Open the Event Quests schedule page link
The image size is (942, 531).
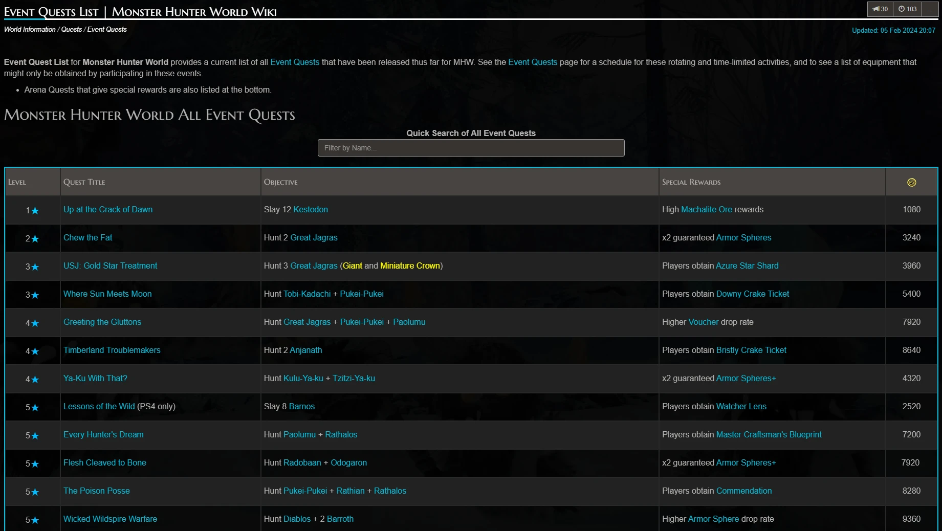pos(533,62)
